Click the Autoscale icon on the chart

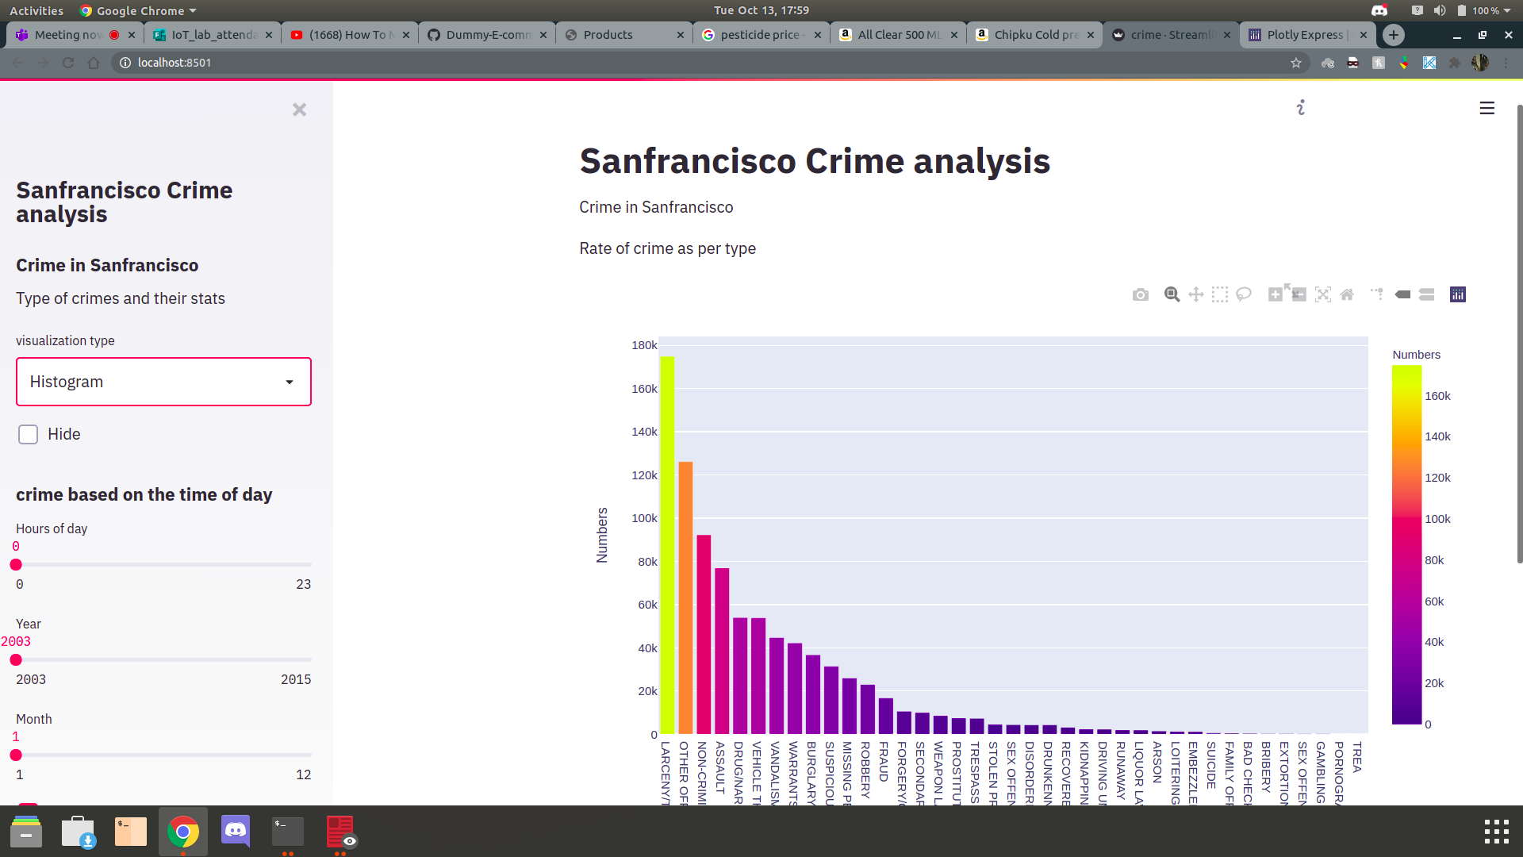[1322, 295]
